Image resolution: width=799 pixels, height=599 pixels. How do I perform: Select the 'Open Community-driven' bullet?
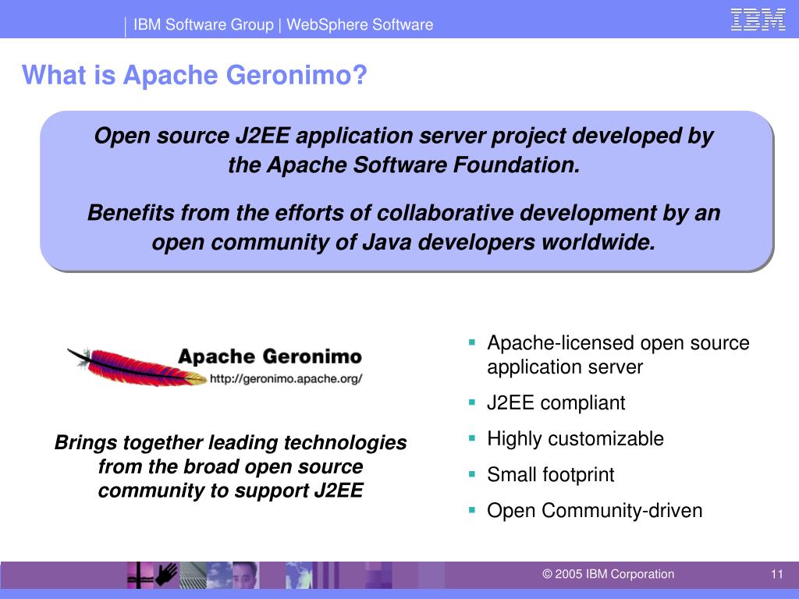(594, 510)
